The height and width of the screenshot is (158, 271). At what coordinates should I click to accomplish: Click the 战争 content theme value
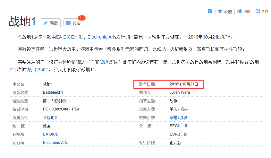tap(173, 101)
